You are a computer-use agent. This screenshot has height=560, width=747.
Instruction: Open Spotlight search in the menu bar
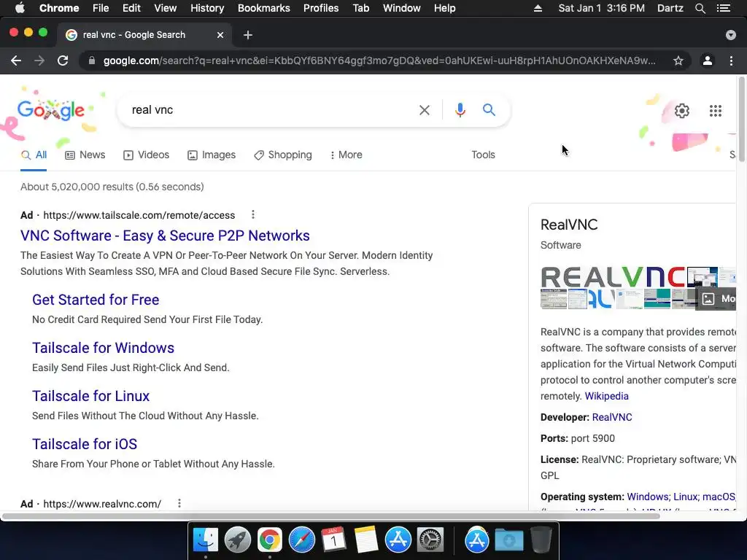(x=700, y=8)
